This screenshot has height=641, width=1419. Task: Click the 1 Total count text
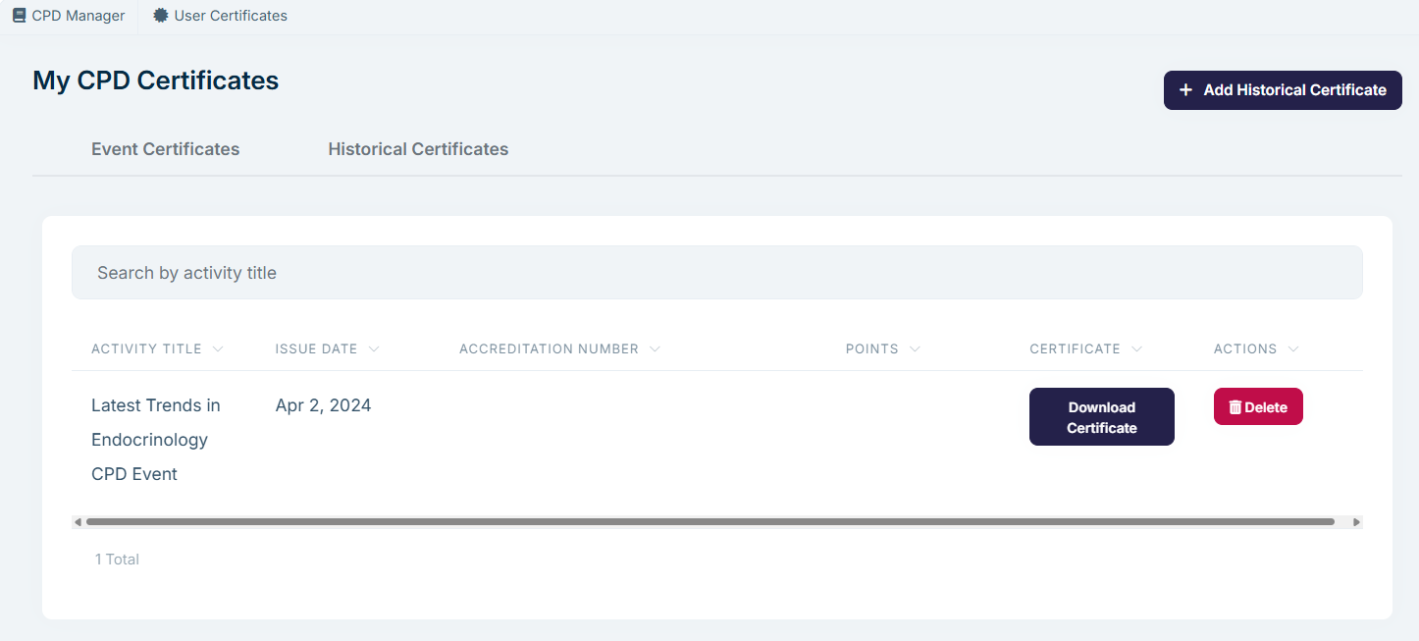[x=117, y=560]
